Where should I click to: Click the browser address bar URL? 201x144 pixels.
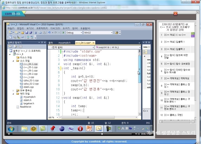point(56,8)
